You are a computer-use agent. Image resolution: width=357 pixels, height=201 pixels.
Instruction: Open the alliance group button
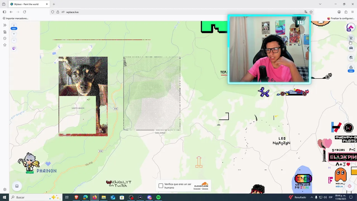351,48
